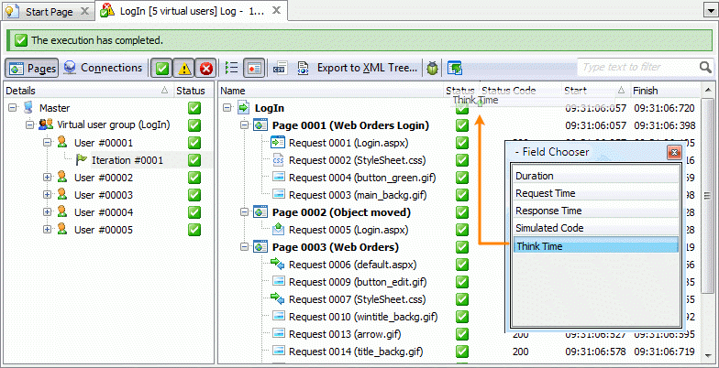The height and width of the screenshot is (368, 719).
Task: Click the Master computer icon
Action: 29,108
